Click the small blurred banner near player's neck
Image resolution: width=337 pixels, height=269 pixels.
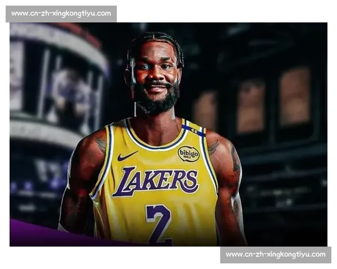click(204, 109)
